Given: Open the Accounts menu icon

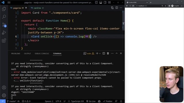Looking at the screenshot, I should [x=4, y=88].
